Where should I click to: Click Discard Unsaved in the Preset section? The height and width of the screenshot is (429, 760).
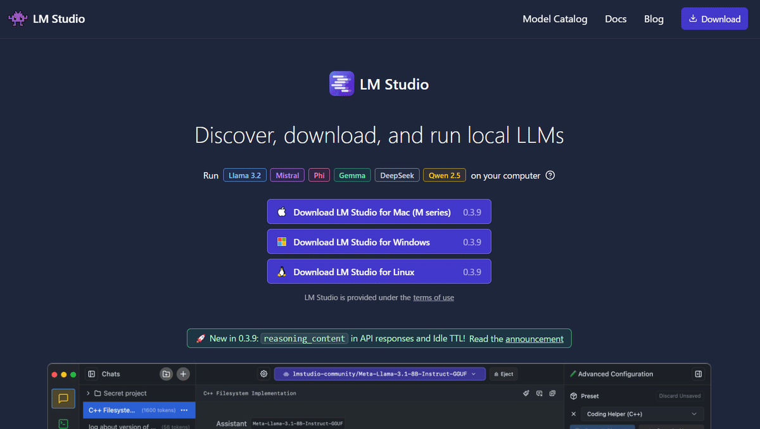coord(680,395)
